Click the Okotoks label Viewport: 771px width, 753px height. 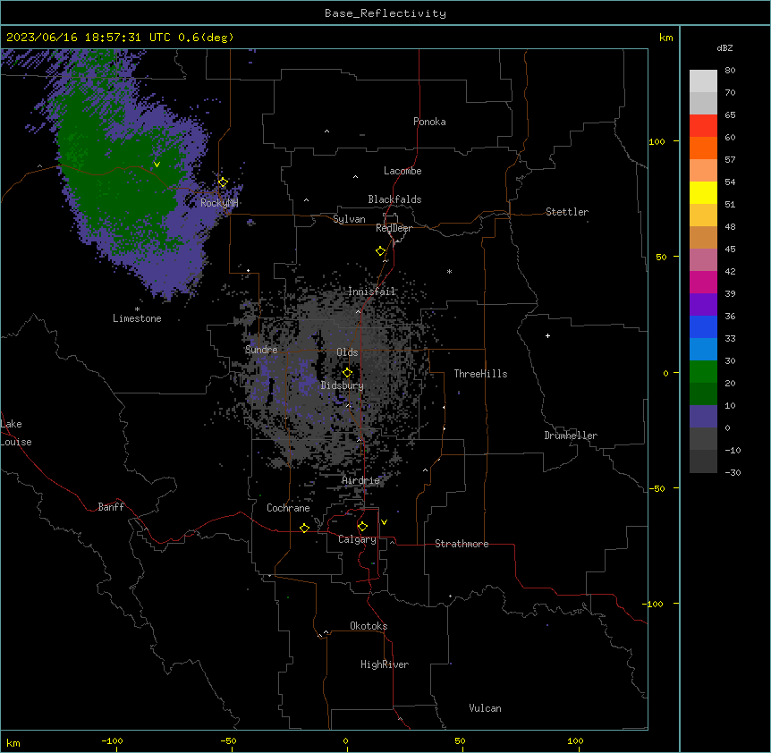(369, 626)
